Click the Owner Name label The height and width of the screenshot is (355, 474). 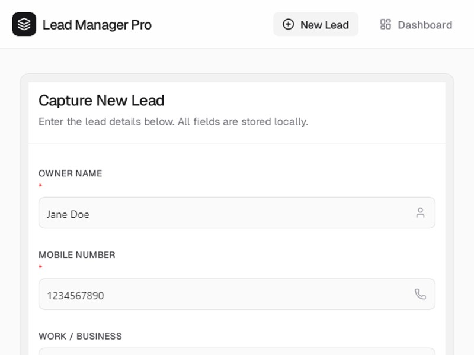pos(70,173)
